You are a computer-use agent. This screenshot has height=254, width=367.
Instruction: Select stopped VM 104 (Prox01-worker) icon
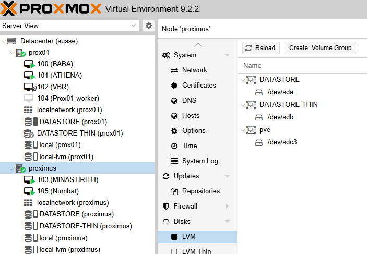pos(28,98)
